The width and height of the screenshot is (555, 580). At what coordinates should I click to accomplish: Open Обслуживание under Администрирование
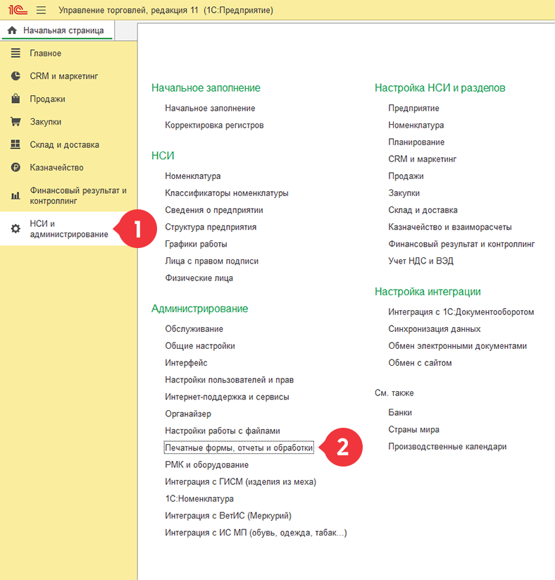point(194,329)
